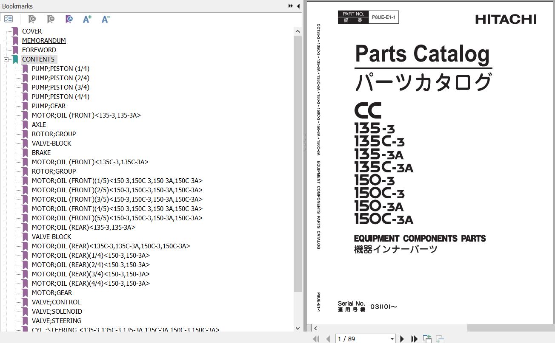Jump to the AXLE bookmark

39,124
